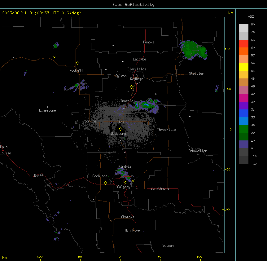
Task: Click the yellow diamond marker near Olds
Action: click(120, 129)
